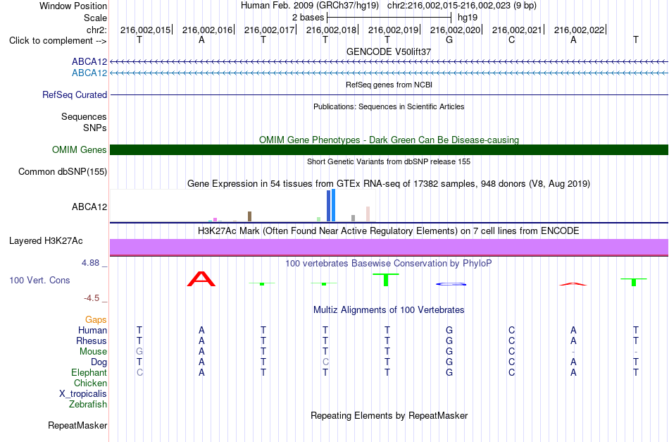Click the RefSeq Curated track label

(74, 94)
